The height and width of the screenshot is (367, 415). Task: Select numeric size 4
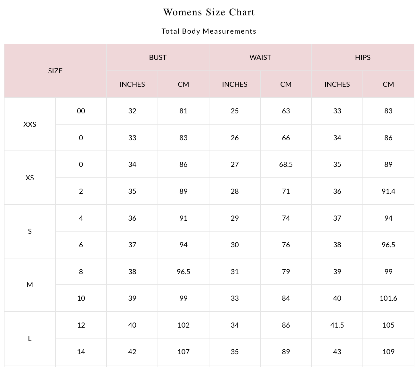coord(81,218)
